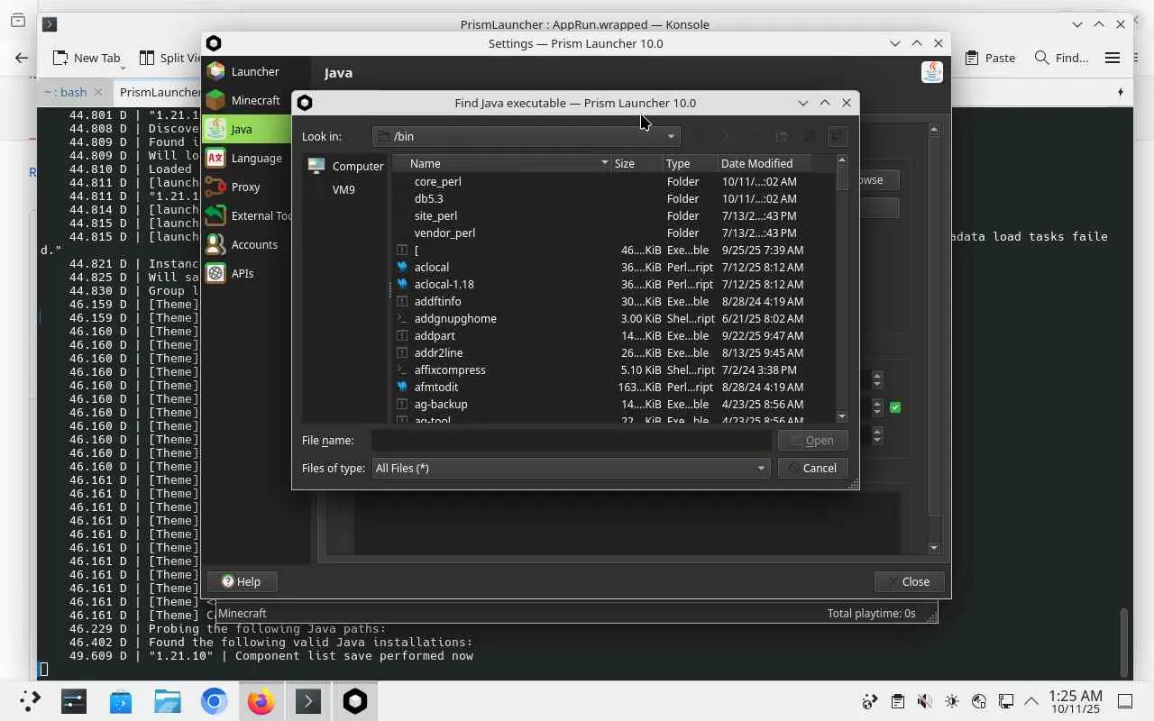Sort files by Date Modified column
The image size is (1154, 721).
764,163
